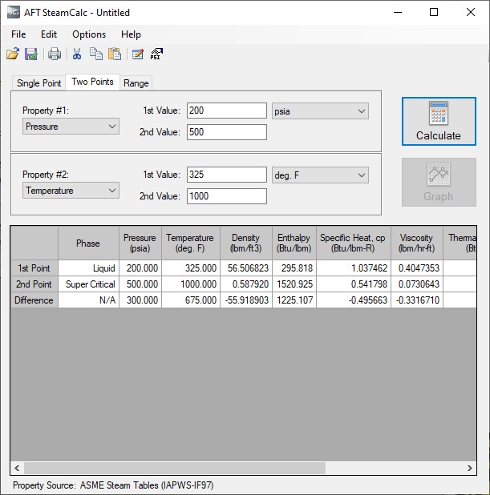This screenshot has height=495, width=490.
Task: Click the Pressure (psia) column header
Action: pos(140,243)
